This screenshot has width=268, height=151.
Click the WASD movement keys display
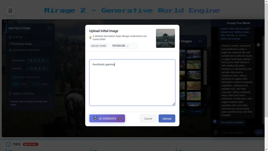point(37,61)
